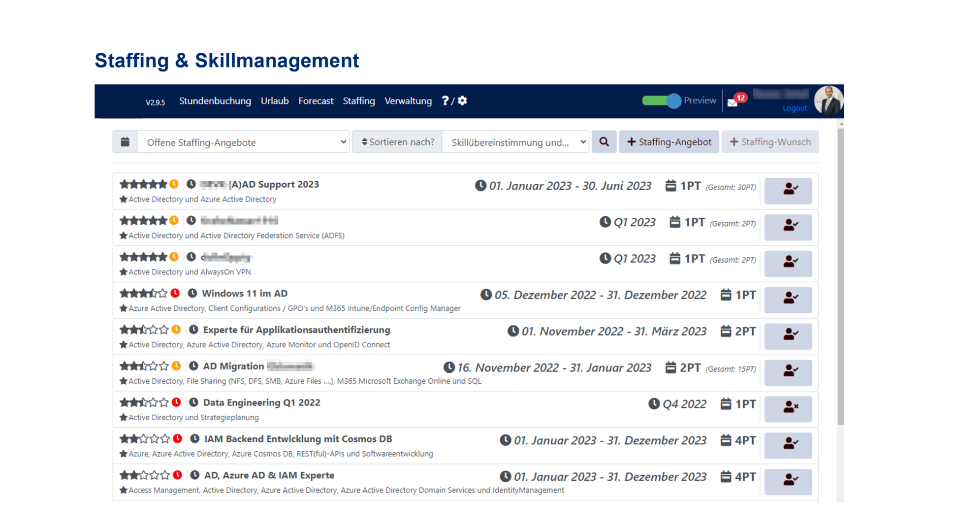Select Forecast in the navigation bar
This screenshot has width=956, height=532.
point(316,101)
